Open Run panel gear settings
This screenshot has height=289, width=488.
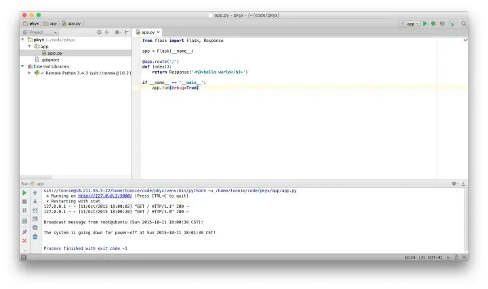(455, 184)
